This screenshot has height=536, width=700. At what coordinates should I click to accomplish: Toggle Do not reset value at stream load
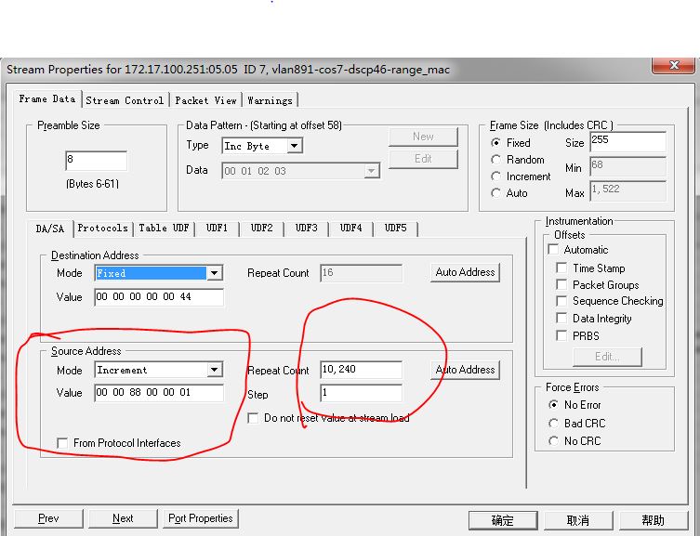point(253,418)
